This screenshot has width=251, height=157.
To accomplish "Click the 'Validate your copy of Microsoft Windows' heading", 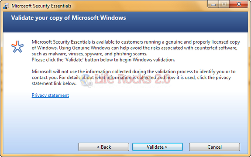I will pos(69,18).
